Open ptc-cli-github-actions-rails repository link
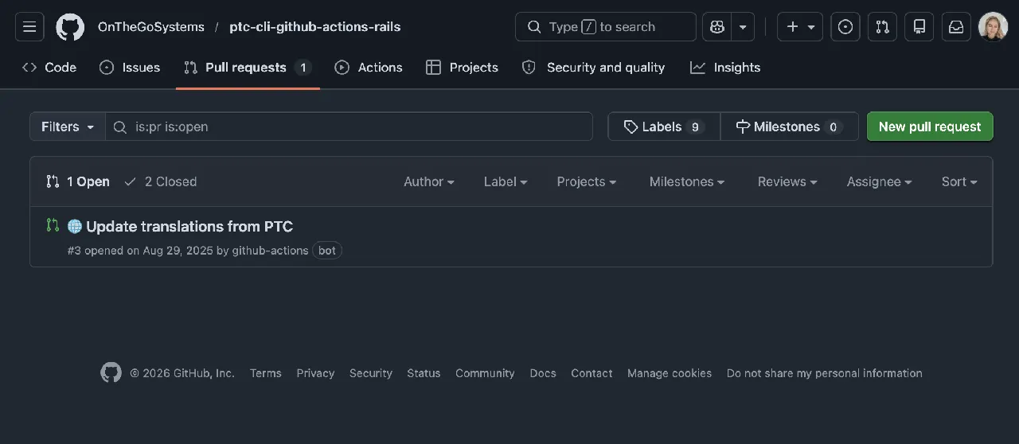This screenshot has height=444, width=1019. (315, 27)
